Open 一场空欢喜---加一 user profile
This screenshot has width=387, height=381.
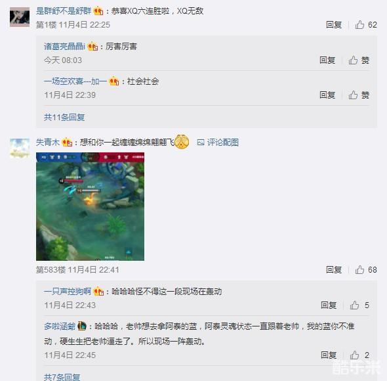(75, 81)
